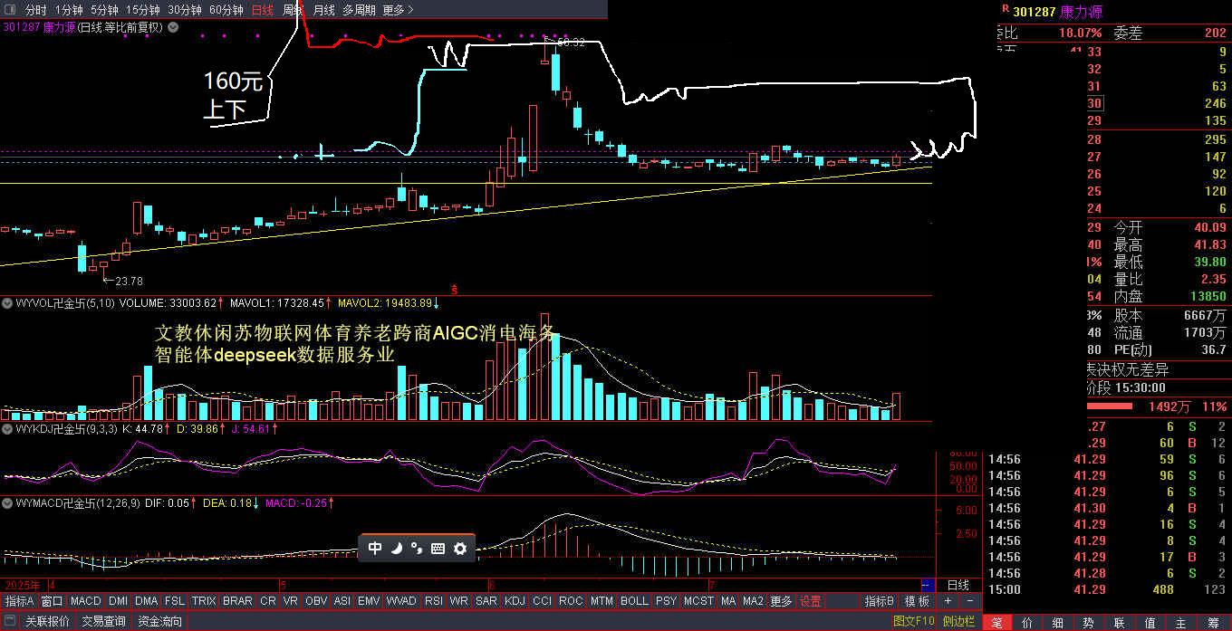Image resolution: width=1232 pixels, height=631 pixels.
Task: Select the MCST indicator button
Action: pyautogui.click(x=698, y=601)
